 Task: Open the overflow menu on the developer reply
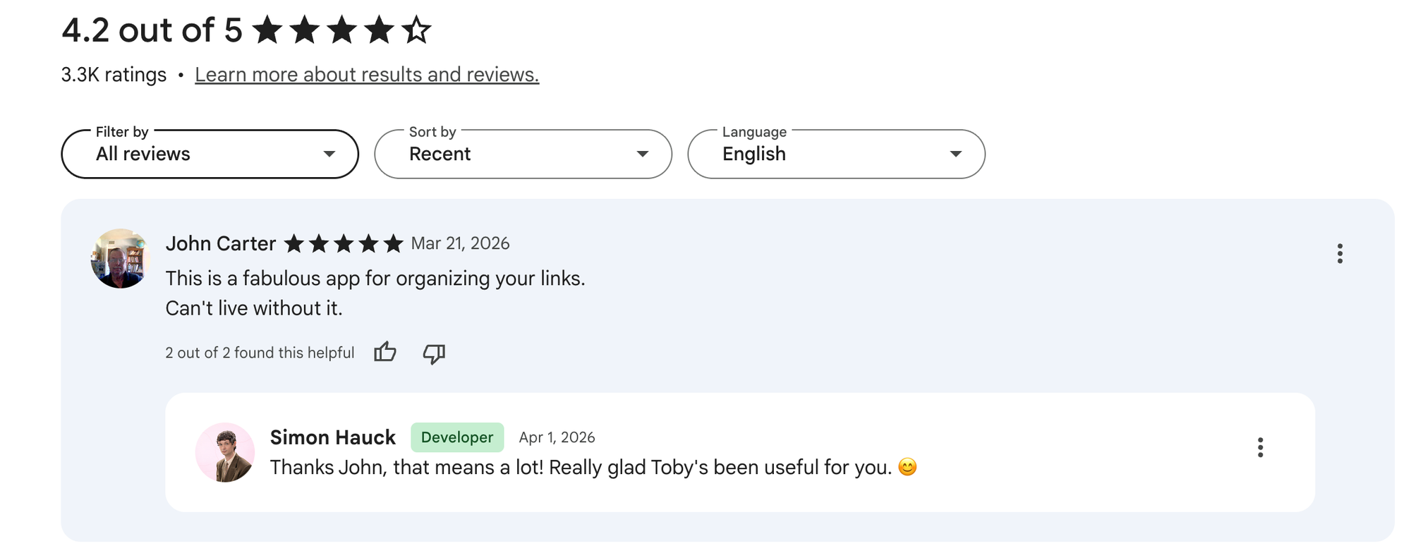(1260, 447)
